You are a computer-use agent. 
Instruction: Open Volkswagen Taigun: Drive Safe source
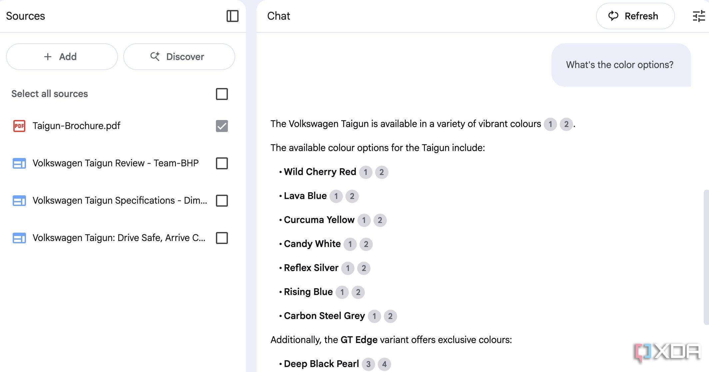(119, 238)
